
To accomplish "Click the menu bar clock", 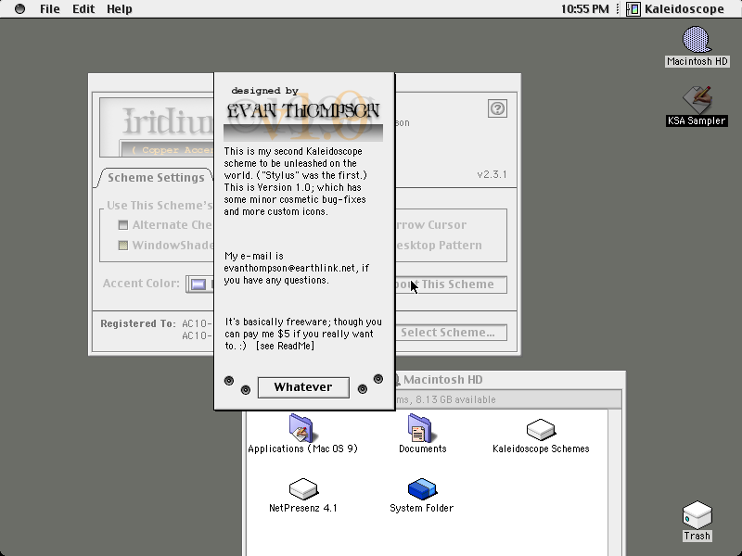I will pos(585,9).
